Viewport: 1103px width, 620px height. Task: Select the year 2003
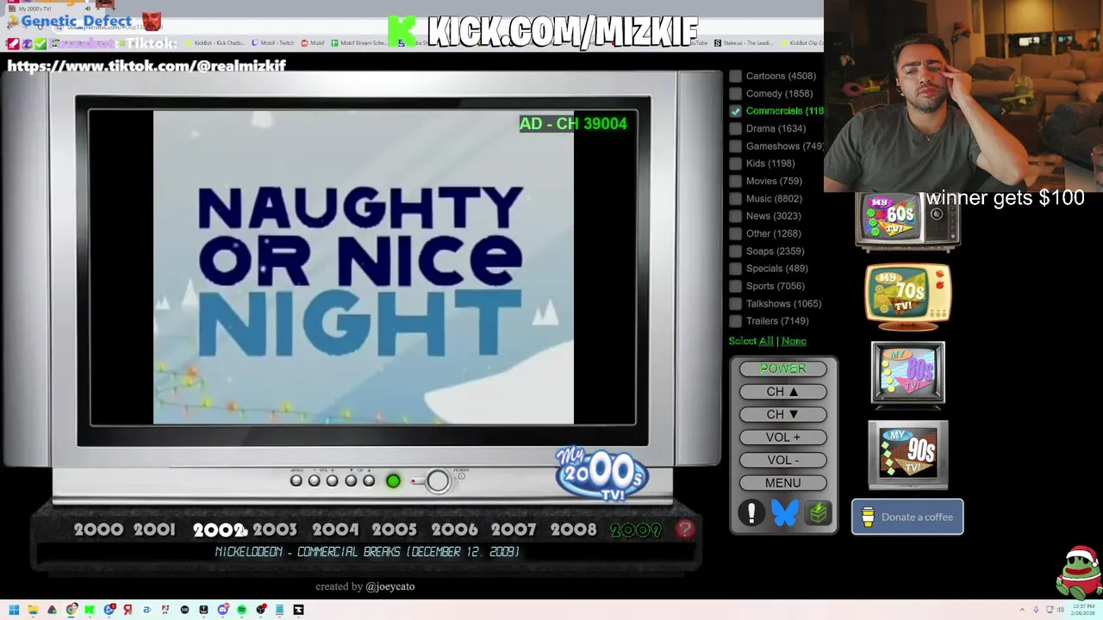coord(275,530)
